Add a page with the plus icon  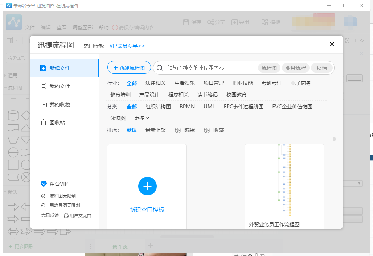pos(151,246)
